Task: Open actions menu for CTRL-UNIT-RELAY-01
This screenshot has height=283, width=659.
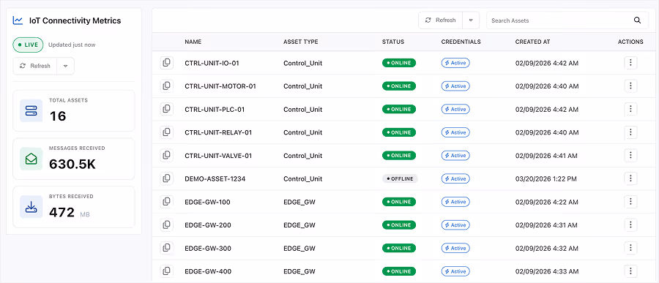Action: 630,132
